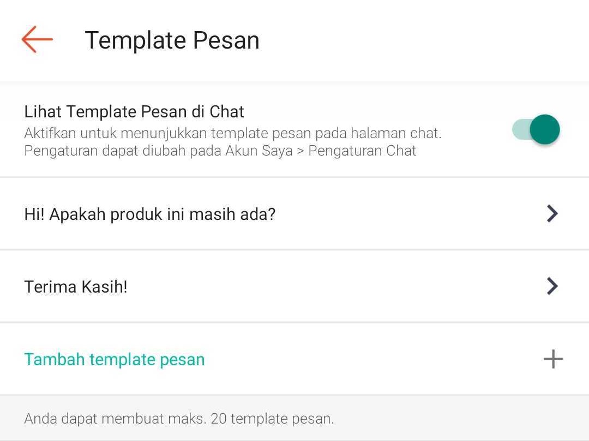Image resolution: width=589 pixels, height=441 pixels.
Task: Open the Terima Kasih! template
Action: click(76, 286)
